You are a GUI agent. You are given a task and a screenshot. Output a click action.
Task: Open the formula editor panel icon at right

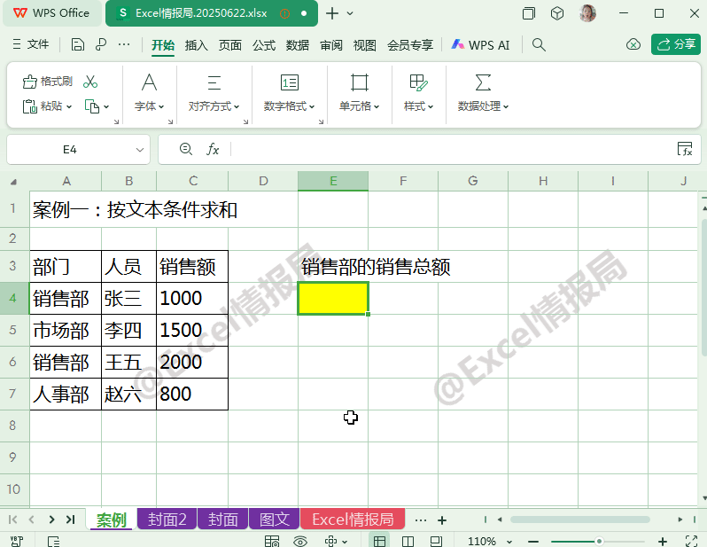click(685, 149)
